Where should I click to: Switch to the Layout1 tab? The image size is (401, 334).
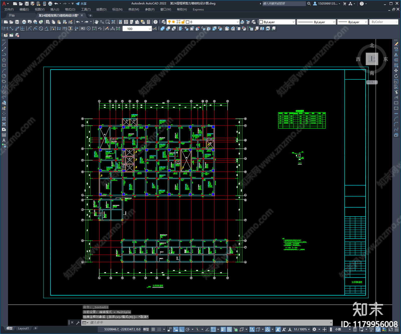[x=23, y=328]
